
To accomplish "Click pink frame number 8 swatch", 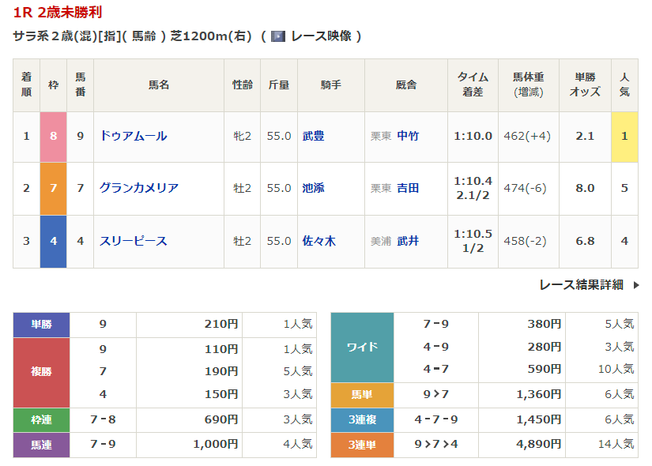I will (x=53, y=136).
